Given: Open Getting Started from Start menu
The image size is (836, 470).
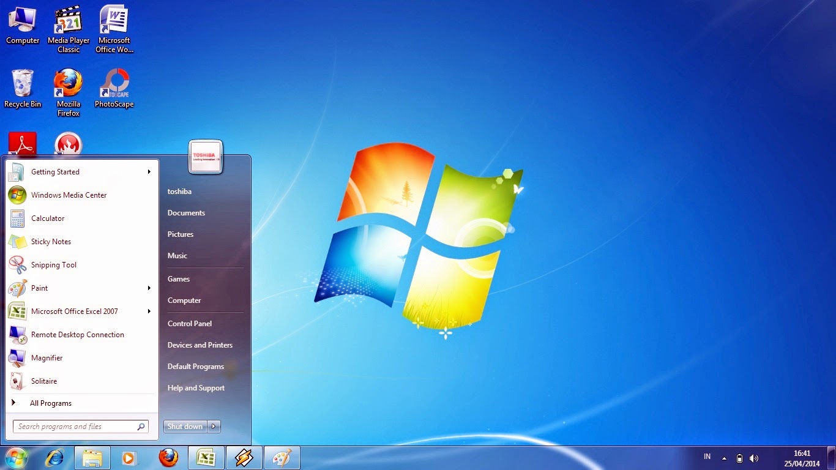Looking at the screenshot, I should (81, 172).
